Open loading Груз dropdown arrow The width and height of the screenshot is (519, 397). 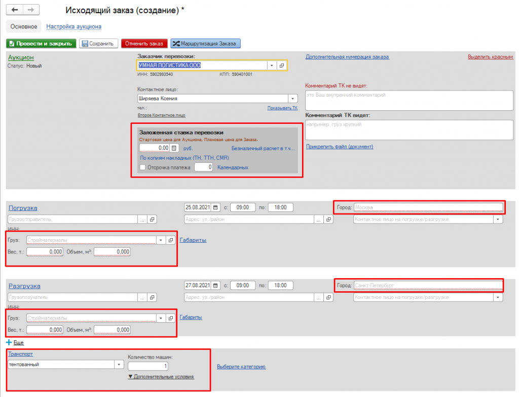(x=161, y=240)
